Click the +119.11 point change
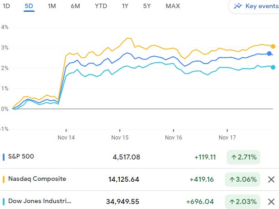279x209 pixels. coord(205,157)
